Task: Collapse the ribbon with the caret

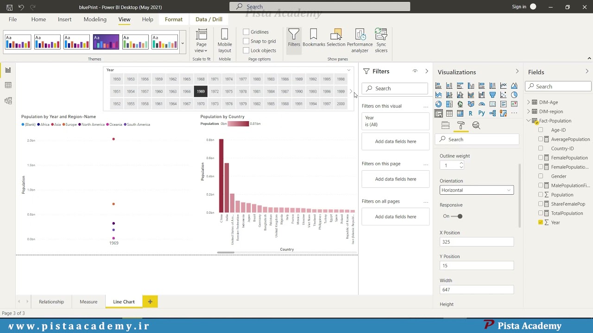Action: click(589, 59)
